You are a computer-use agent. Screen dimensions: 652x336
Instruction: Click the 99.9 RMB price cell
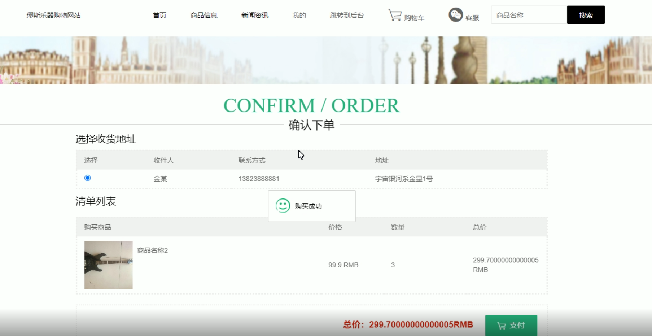(343, 265)
